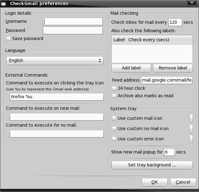Focus the Username text field
Screen dimensions: 199x192
click(x=73, y=22)
